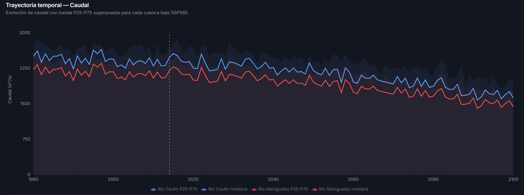Screen dimensions: 524x195
Task: Click the 'Trayectoria temporal — Caudal' chart title
Action: click(x=47, y=5)
